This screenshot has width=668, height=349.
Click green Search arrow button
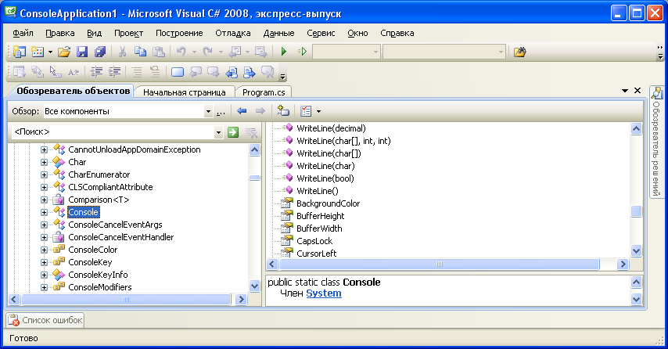pyautogui.click(x=233, y=132)
